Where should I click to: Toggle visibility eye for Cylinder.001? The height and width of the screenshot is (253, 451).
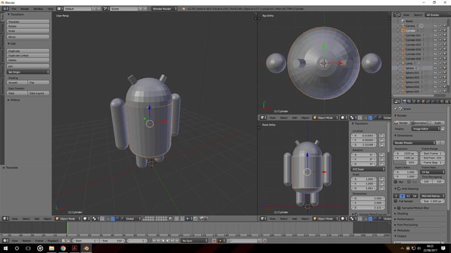435,35
